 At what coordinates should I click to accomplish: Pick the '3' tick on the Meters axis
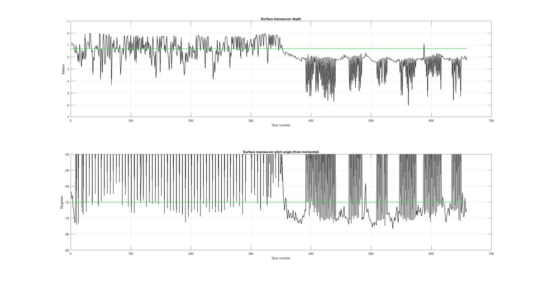pos(68,69)
